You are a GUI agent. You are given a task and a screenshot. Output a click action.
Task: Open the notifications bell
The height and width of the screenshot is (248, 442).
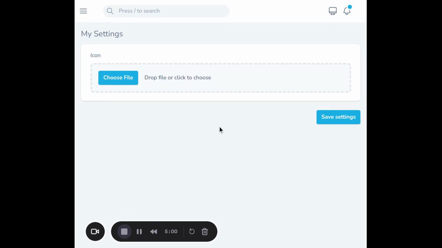347,11
